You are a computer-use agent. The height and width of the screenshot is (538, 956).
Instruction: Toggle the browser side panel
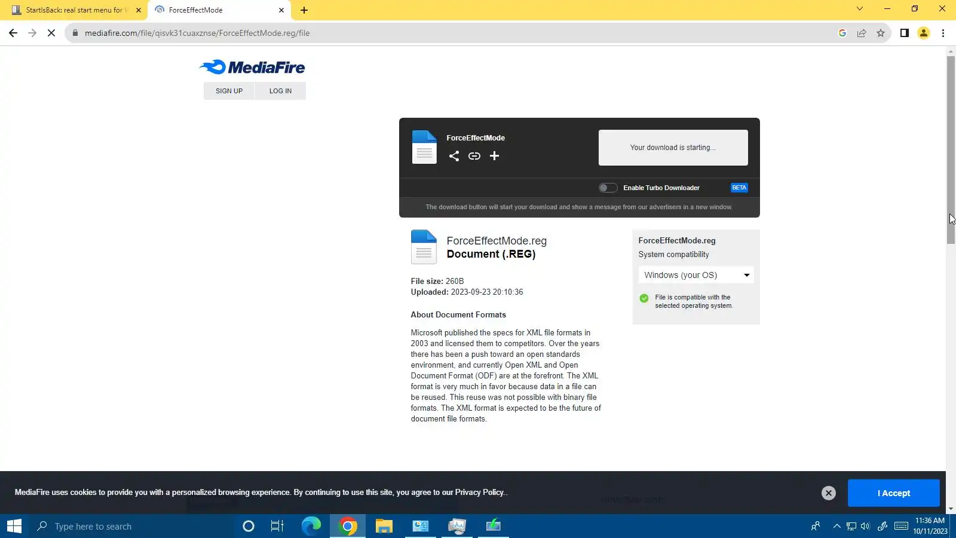(x=905, y=33)
